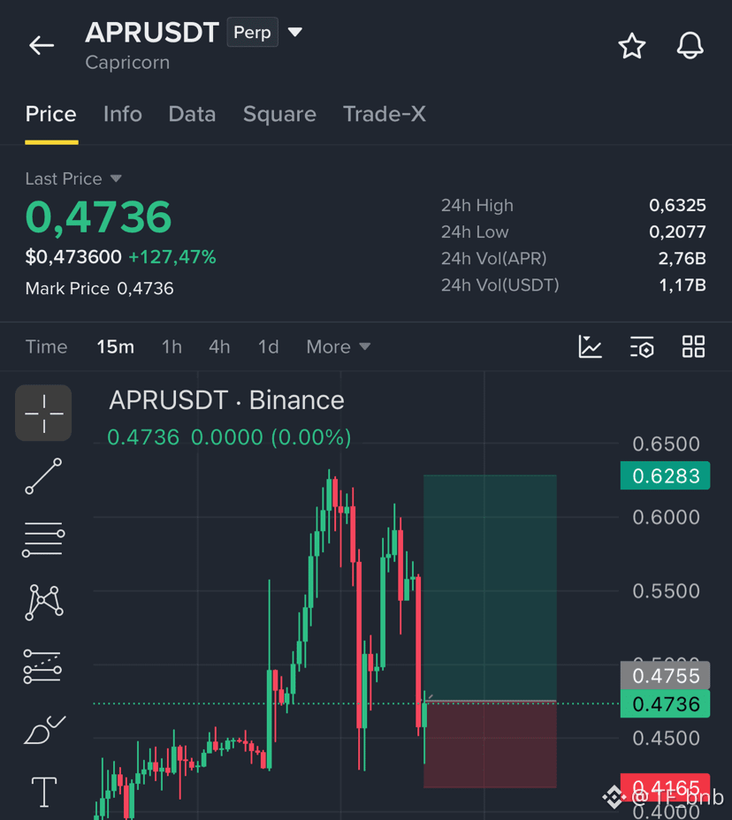Click the APRUSDT · Binance chart title
Screen dimensions: 732x820
pos(226,400)
